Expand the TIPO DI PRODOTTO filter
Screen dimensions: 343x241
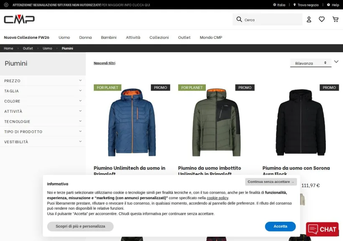click(43, 132)
